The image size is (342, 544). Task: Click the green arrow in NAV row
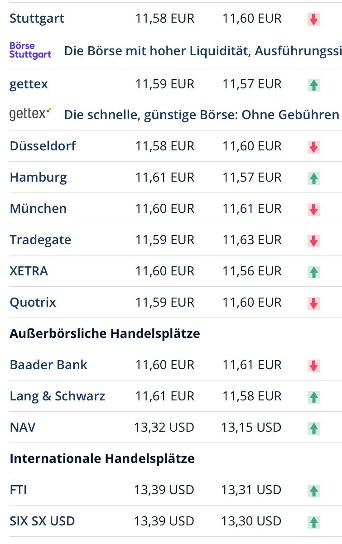[x=313, y=428]
